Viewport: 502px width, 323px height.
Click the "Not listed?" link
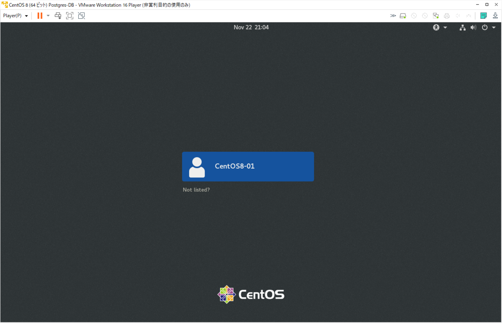point(196,190)
